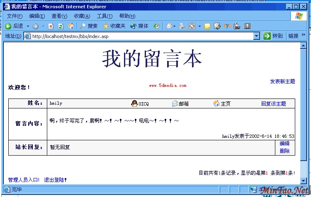Open the Media (媒体) toolbar button
Screen dimensions: 311x197
point(139,26)
